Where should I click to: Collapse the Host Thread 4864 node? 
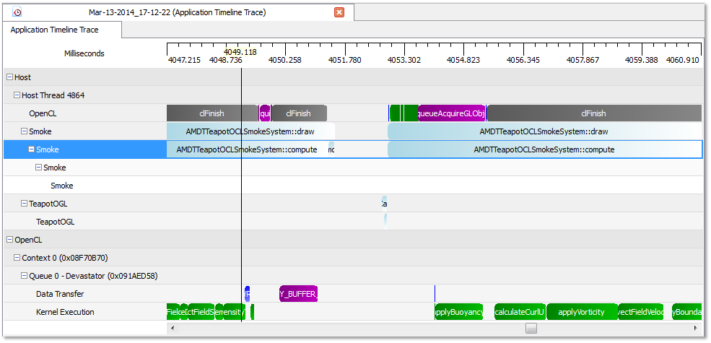[x=17, y=95]
